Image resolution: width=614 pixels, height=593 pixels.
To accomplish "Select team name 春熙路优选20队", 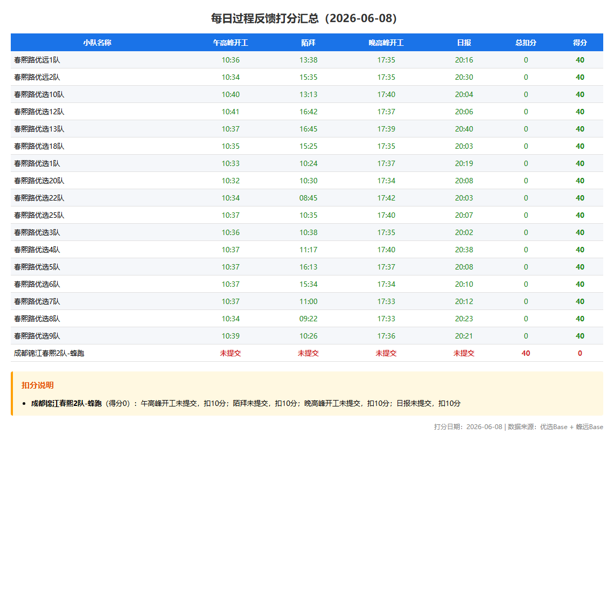I will pyautogui.click(x=39, y=181).
